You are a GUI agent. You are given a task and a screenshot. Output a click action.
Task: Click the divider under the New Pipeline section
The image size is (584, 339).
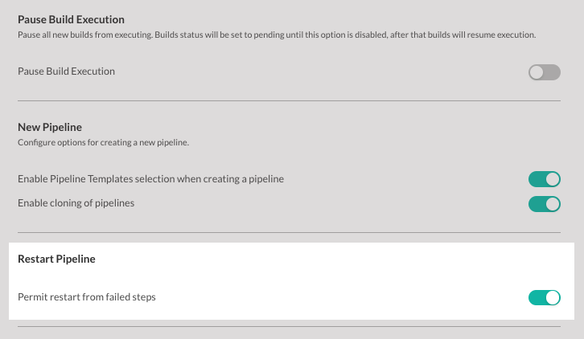[289, 233]
